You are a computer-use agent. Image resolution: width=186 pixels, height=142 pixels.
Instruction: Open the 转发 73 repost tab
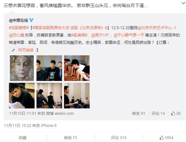(71, 138)
